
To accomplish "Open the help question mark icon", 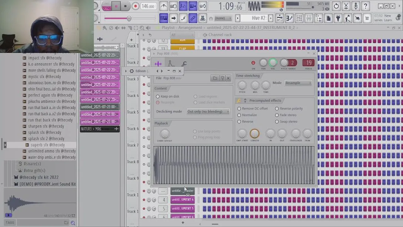I will tap(366, 6).
